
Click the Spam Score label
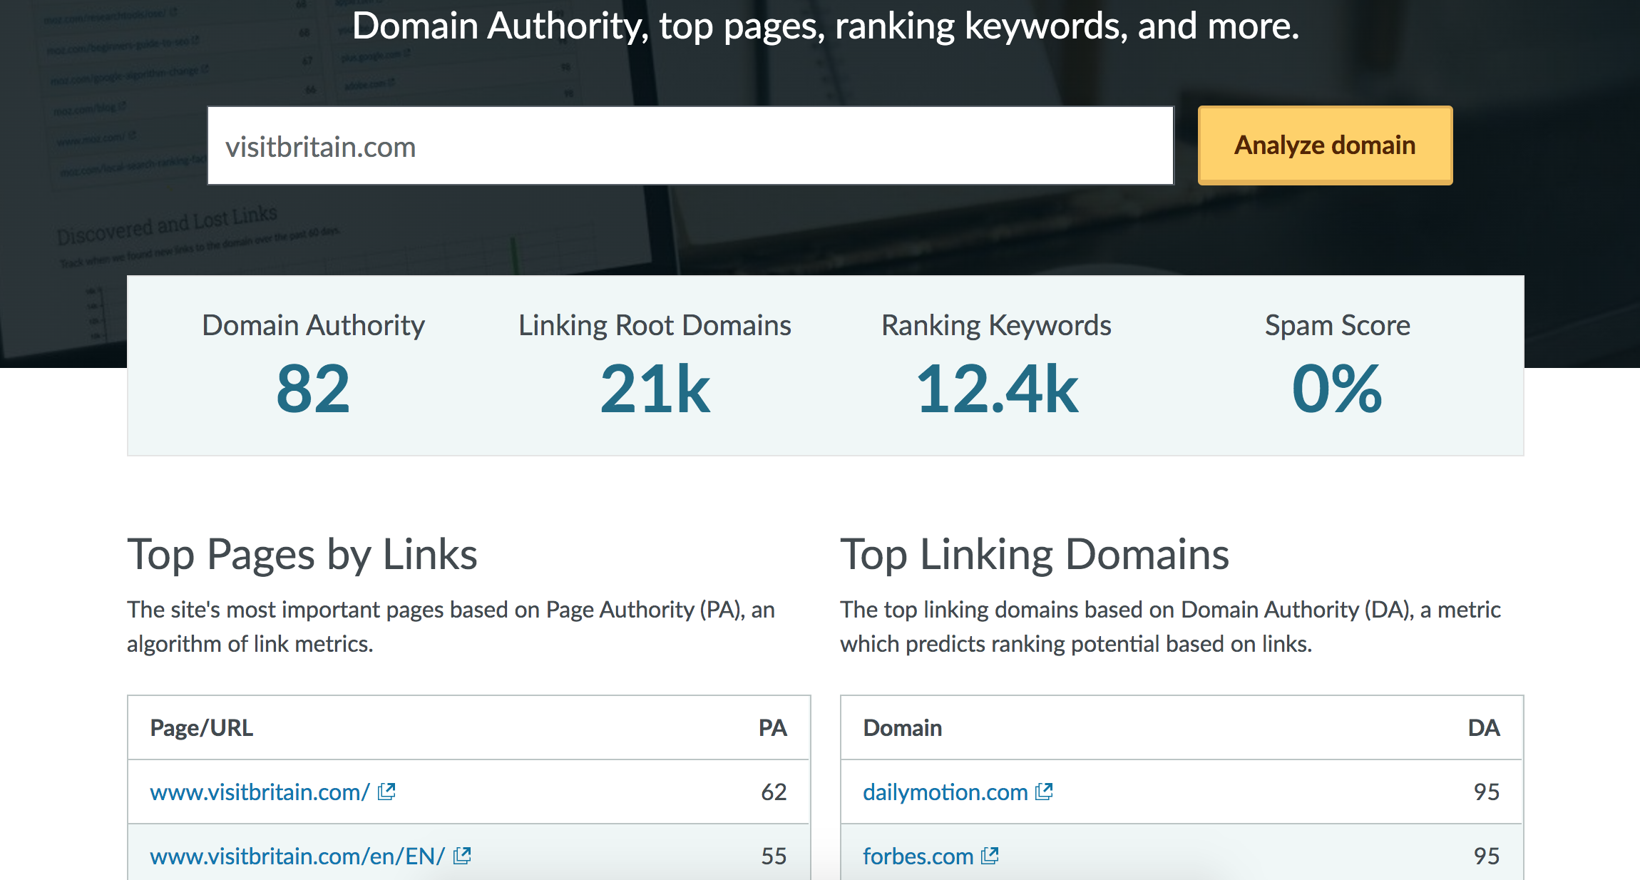point(1337,325)
